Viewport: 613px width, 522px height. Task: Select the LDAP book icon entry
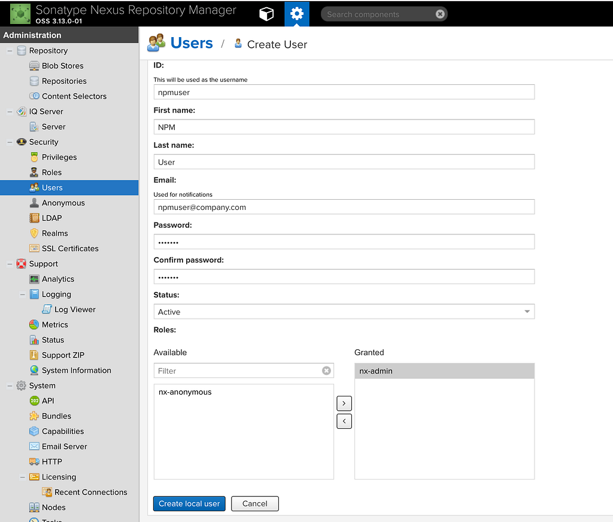(x=51, y=218)
